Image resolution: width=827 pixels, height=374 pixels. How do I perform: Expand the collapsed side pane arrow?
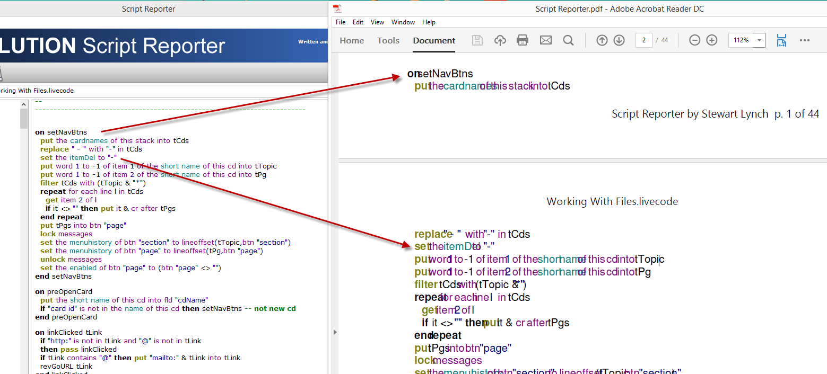coord(334,332)
